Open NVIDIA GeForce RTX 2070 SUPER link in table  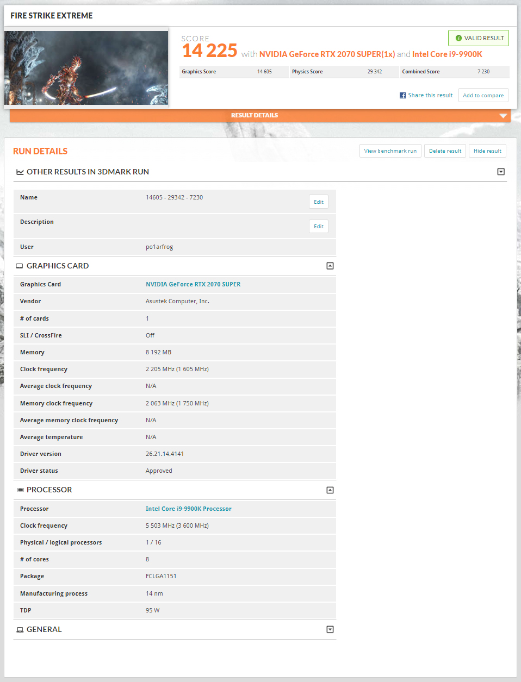(193, 284)
